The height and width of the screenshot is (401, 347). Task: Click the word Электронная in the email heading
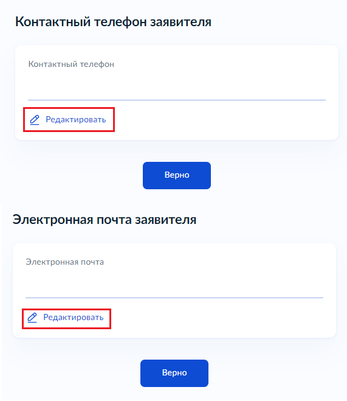click(x=53, y=220)
